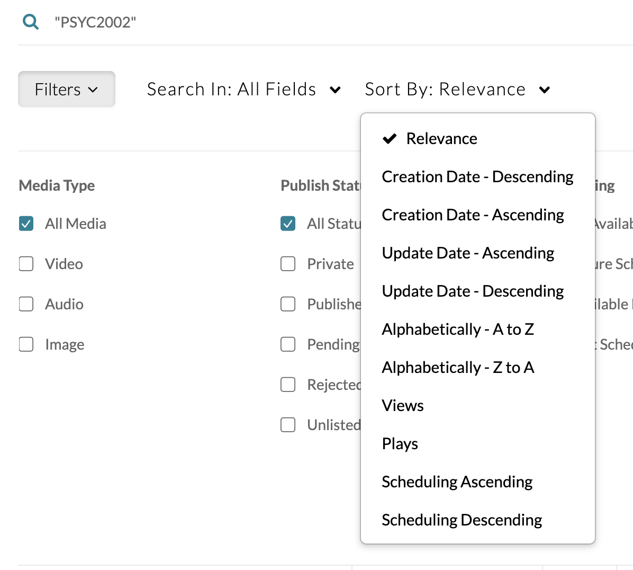
Task: Uncheck the All Media checkbox
Action: [x=26, y=224]
